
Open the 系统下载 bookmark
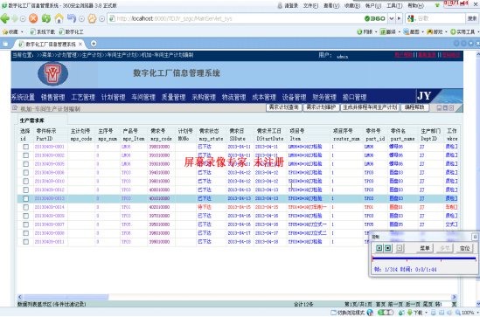click(x=43, y=31)
